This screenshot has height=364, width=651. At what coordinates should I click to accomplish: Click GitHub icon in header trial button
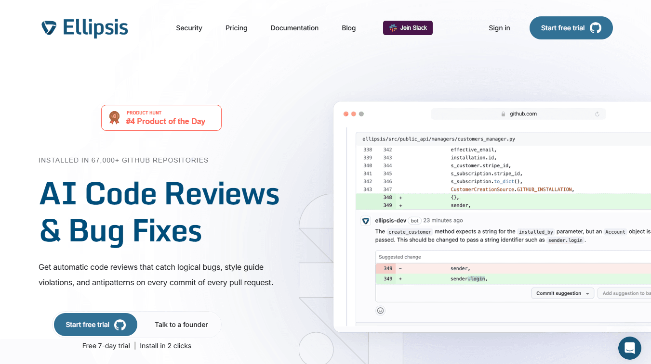point(596,28)
